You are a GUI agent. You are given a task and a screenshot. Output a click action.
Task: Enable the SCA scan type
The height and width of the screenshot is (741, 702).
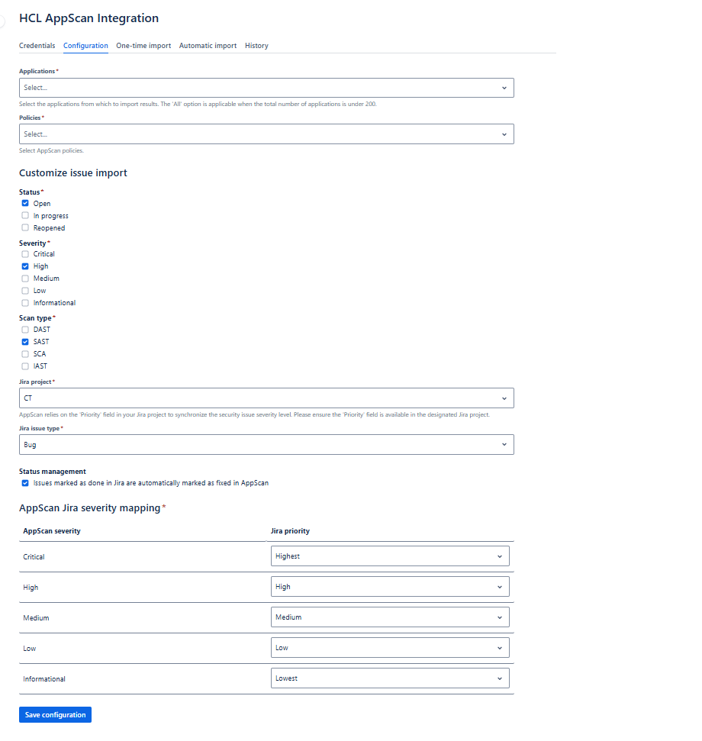[25, 354]
